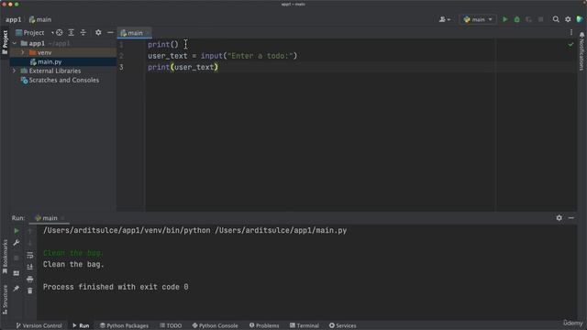The image size is (587, 330).
Task: Click the Down the Stack Trace arrow
Action: point(30,243)
